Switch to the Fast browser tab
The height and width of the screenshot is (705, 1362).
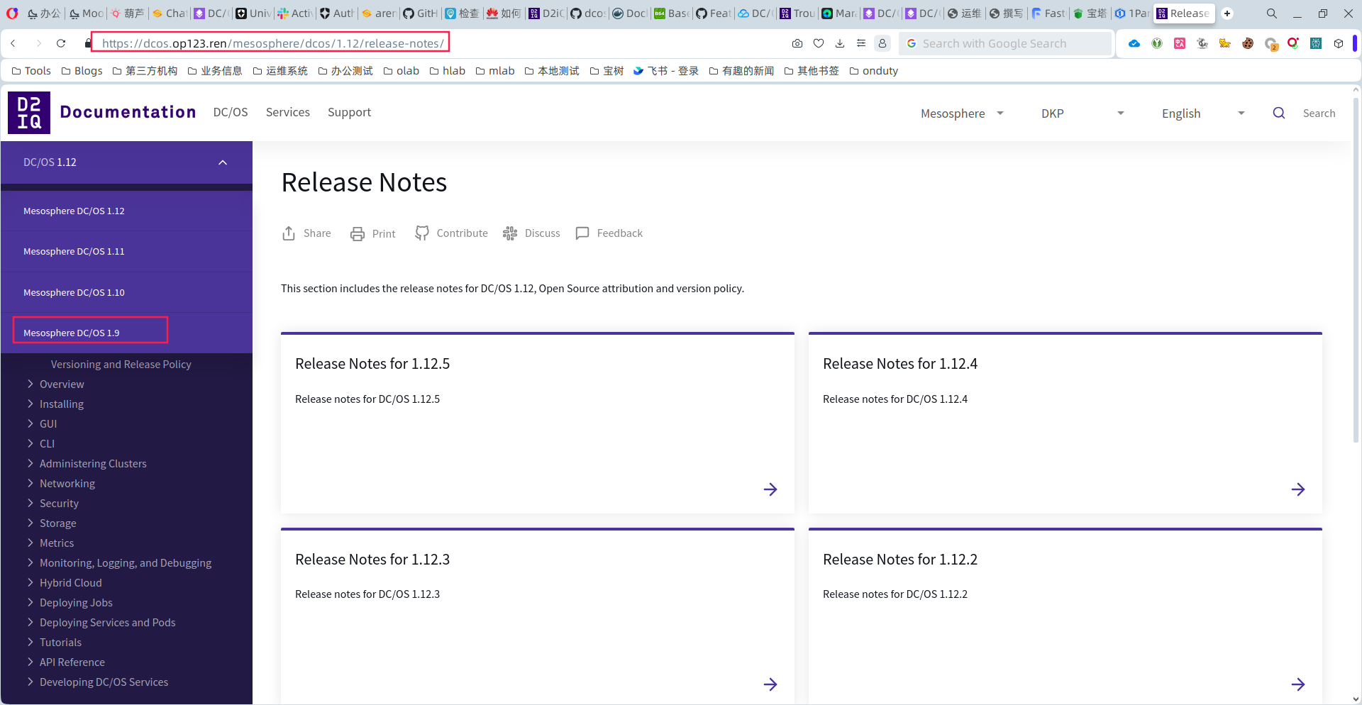[1048, 13]
